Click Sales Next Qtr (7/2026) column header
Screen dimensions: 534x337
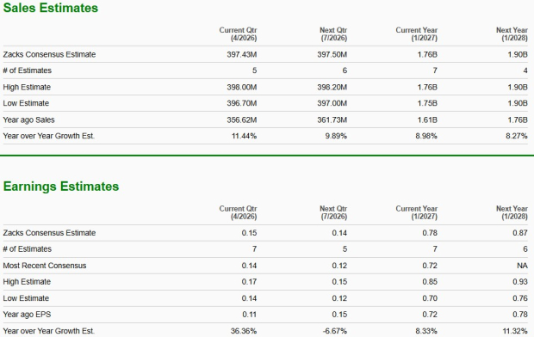333,34
